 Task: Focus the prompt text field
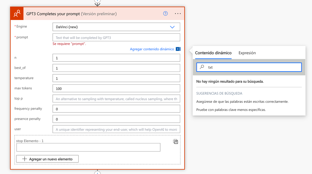(116, 37)
